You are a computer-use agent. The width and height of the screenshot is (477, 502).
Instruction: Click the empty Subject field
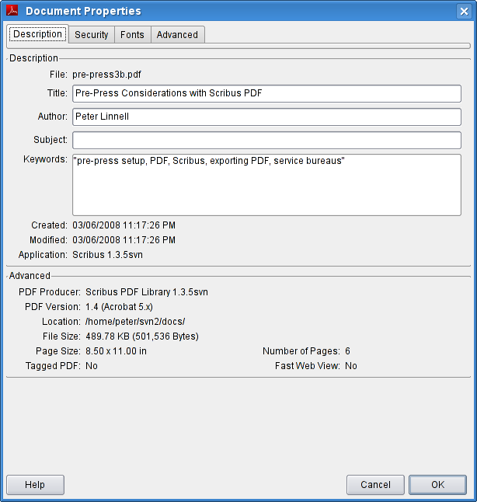click(266, 140)
